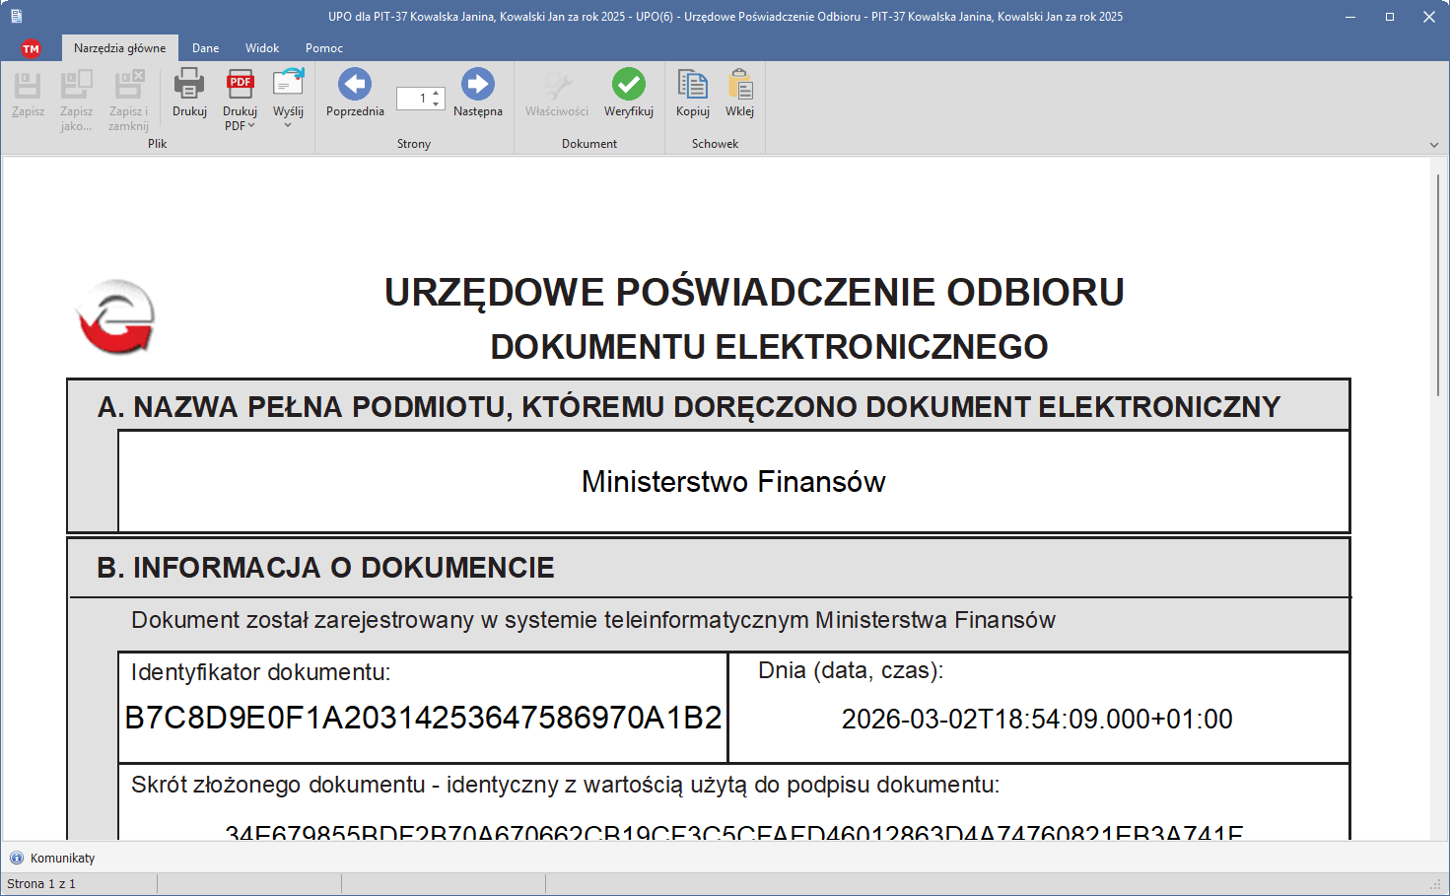1450x896 pixels.
Task: Copy using the Kopiuj icon
Action: click(693, 85)
